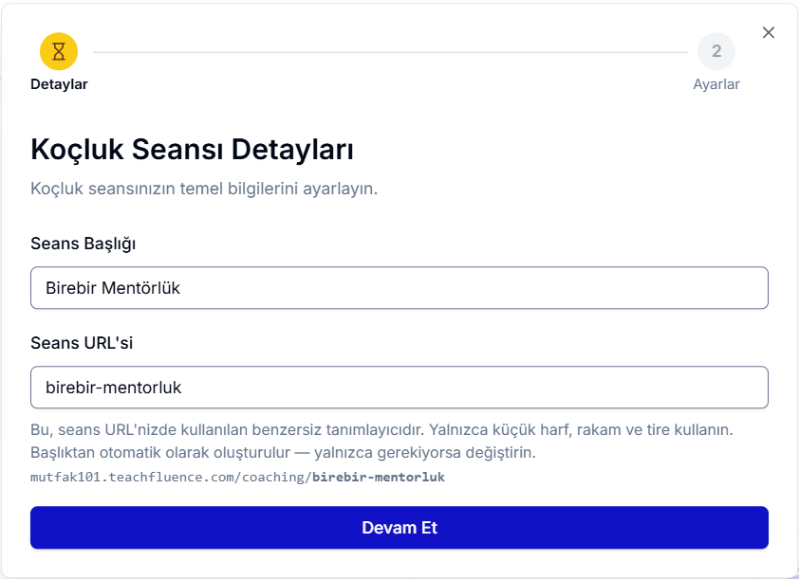Close the coaching session dialog
This screenshot has height=579, width=799.
769,32
